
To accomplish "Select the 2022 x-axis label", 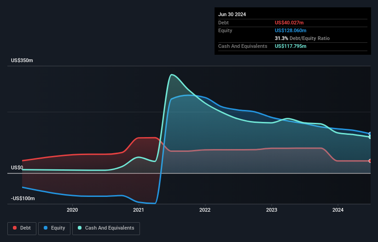I will tap(205, 210).
